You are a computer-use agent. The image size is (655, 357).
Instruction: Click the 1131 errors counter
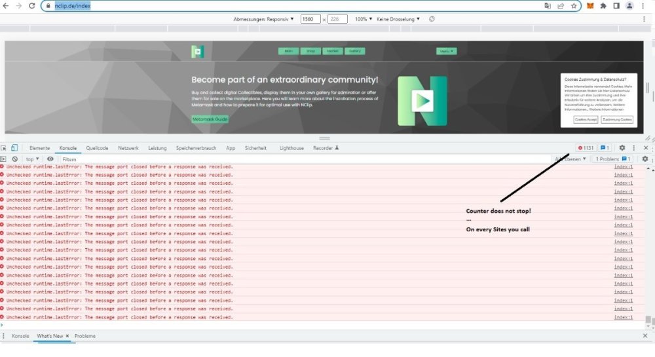[586, 148]
